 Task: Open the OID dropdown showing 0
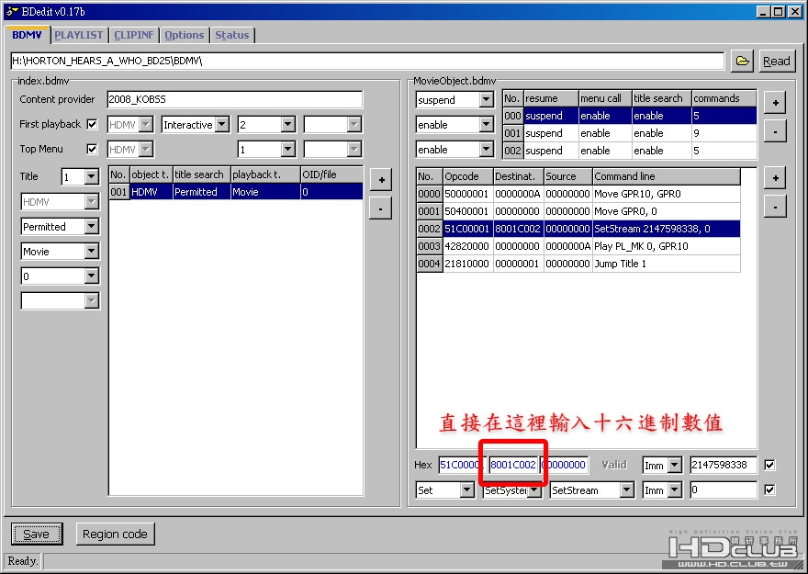click(x=91, y=276)
